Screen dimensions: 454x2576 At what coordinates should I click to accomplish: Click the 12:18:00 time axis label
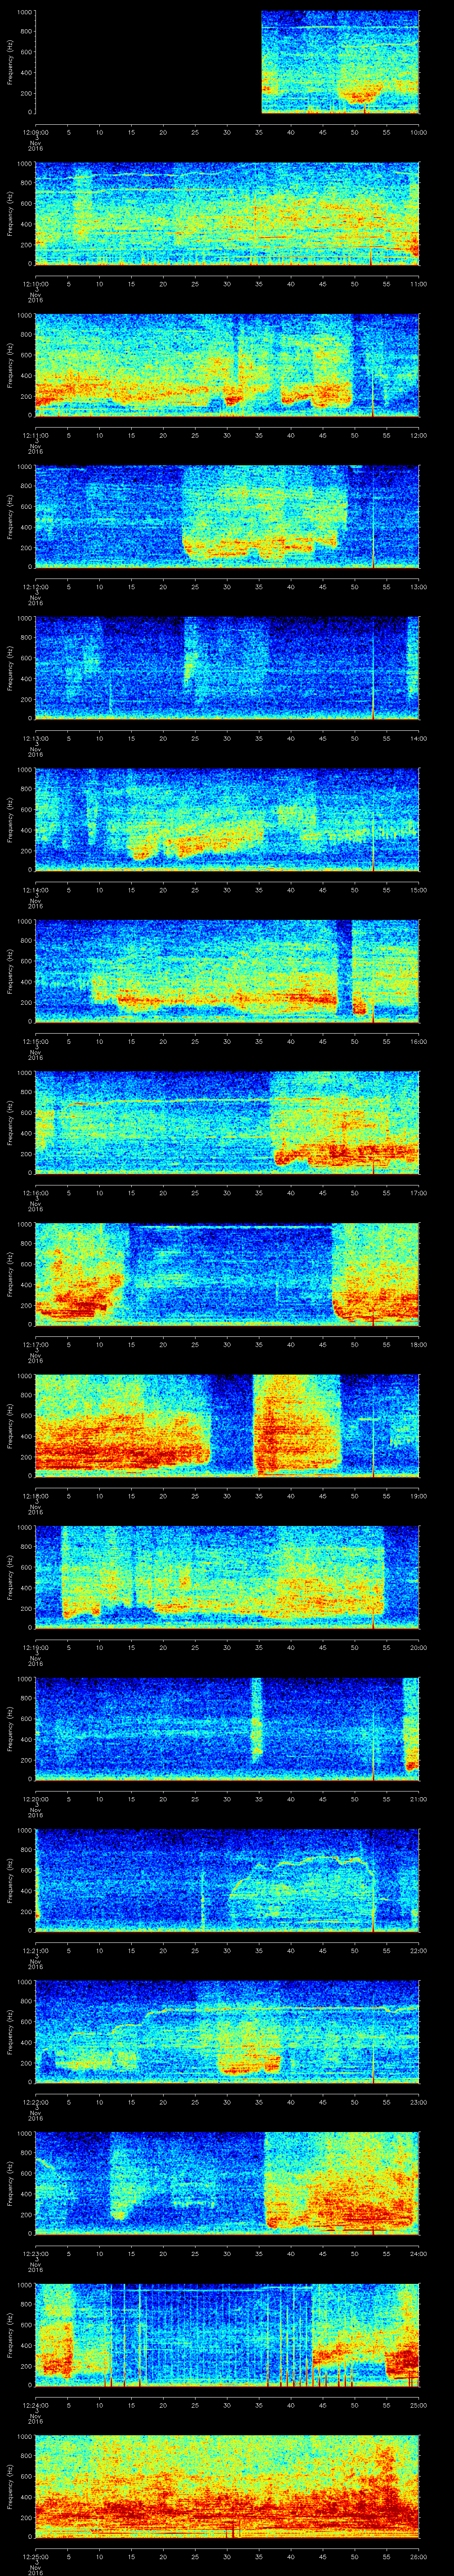coord(36,1496)
